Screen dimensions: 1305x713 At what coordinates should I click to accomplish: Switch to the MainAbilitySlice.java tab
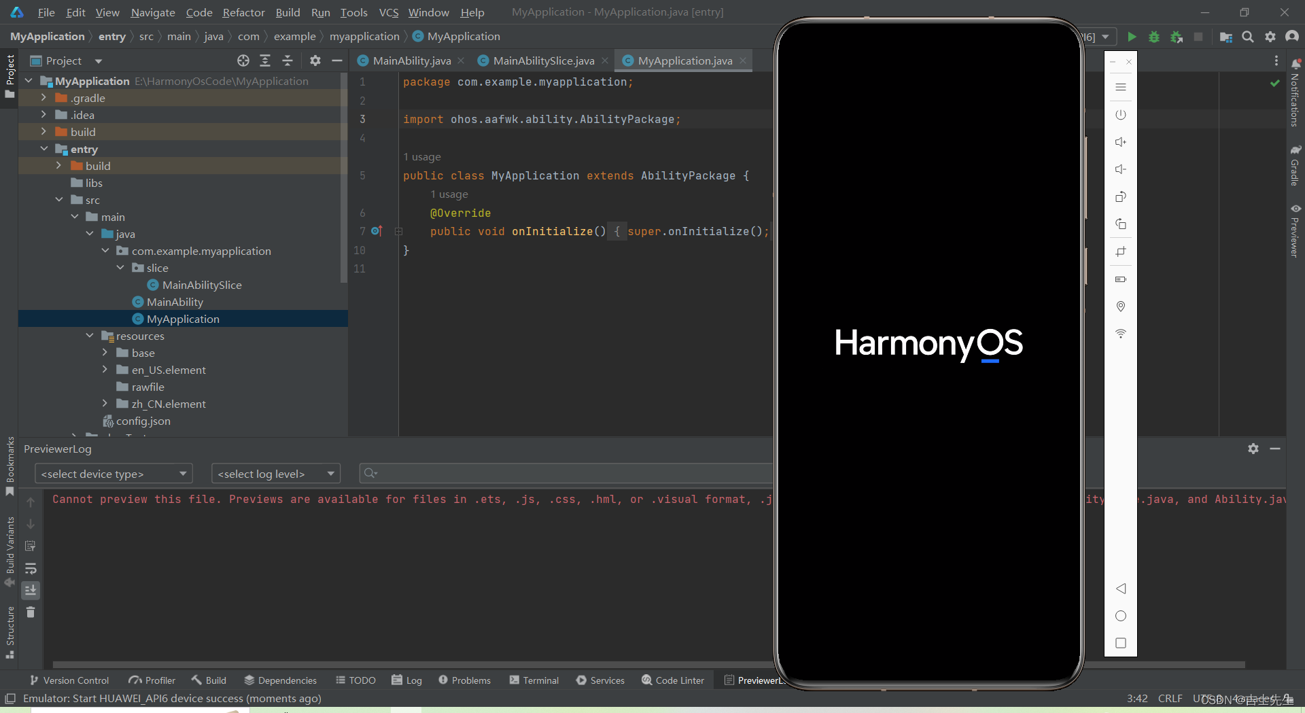tap(543, 60)
